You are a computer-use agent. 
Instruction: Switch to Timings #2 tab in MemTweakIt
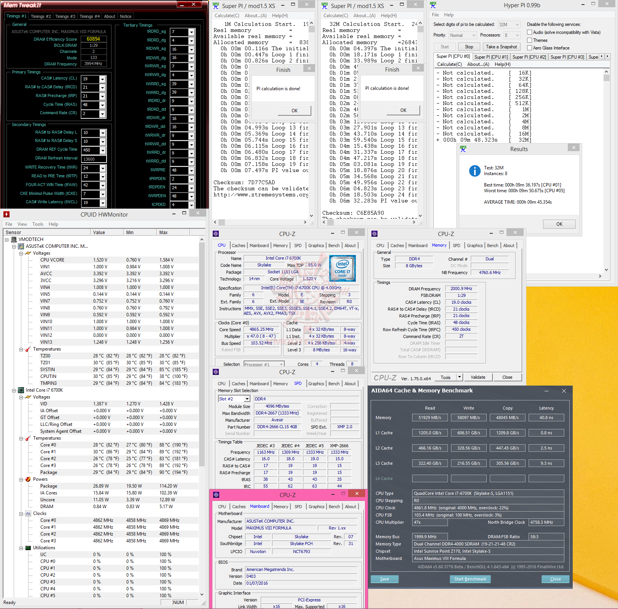point(41,16)
